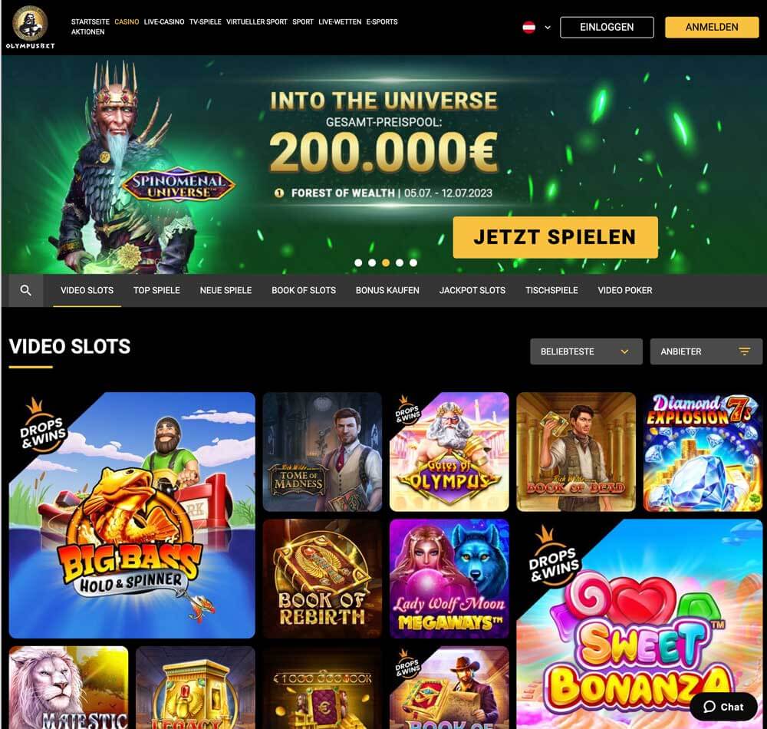This screenshot has height=729, width=767.
Task: Open the Gates of Olympus game thumbnail
Action: coord(449,451)
